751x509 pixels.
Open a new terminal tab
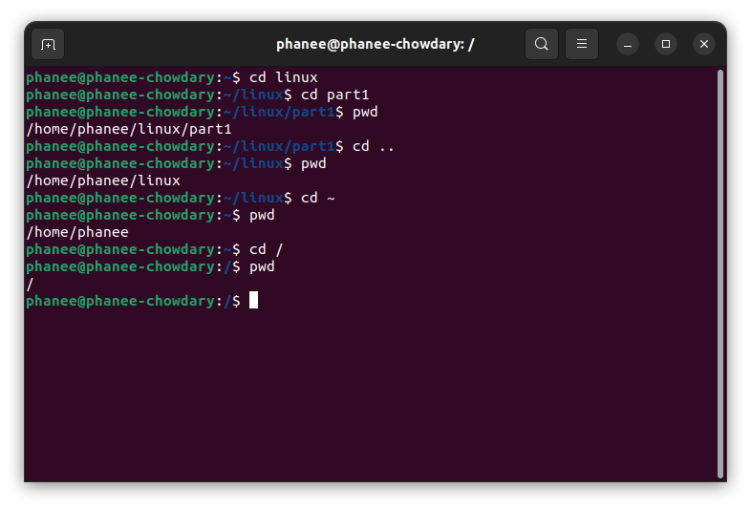(48, 44)
